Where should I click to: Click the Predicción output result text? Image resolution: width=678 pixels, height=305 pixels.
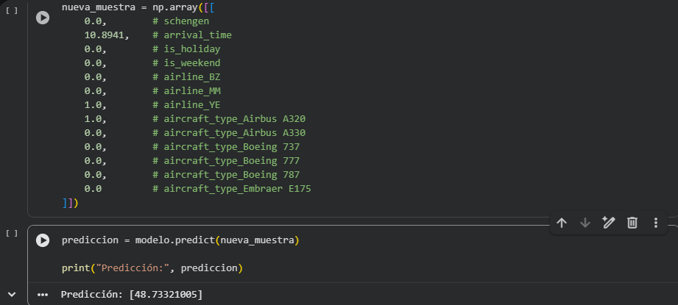(132, 295)
